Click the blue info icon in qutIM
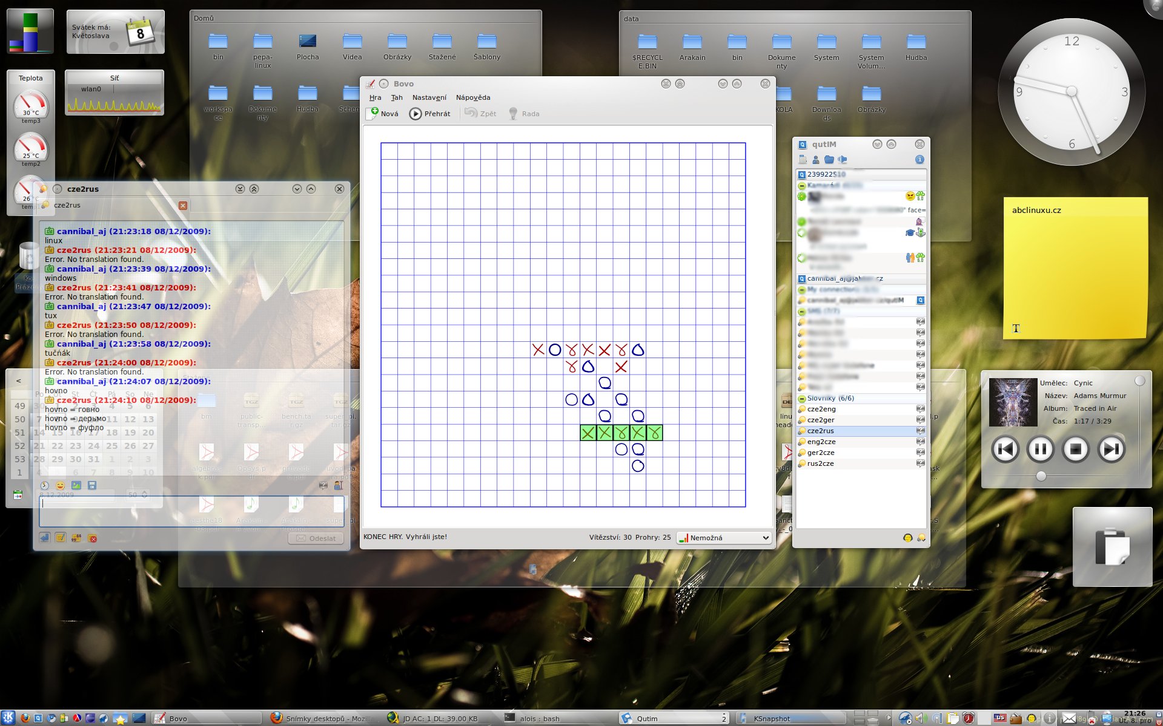This screenshot has width=1163, height=726. click(919, 160)
